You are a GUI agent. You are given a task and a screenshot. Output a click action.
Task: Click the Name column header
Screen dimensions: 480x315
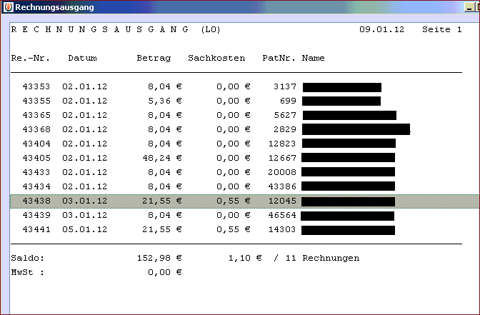[x=313, y=58]
